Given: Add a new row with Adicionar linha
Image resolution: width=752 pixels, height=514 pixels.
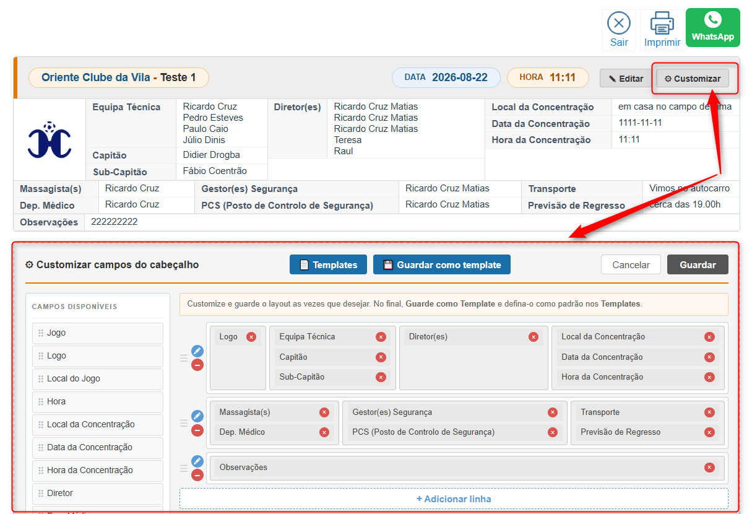Looking at the screenshot, I should click(454, 499).
